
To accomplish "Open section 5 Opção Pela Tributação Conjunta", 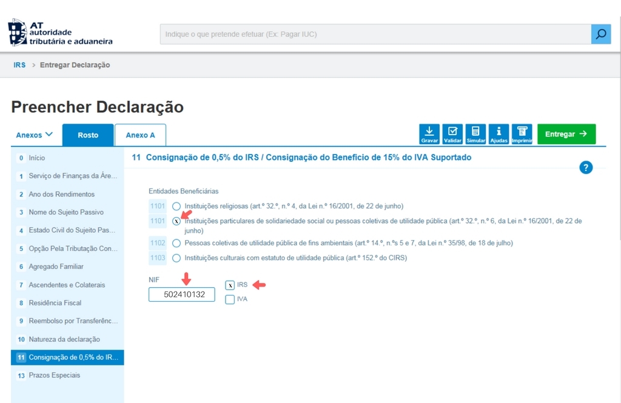I will [x=67, y=248].
